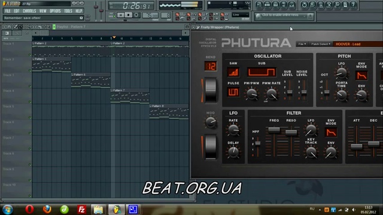This screenshot has height=215, width=383.
Task: Open project info document icon
Action: coord(345,5)
